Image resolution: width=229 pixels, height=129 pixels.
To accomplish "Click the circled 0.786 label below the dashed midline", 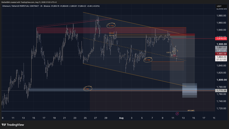I will click(x=148, y=60).
